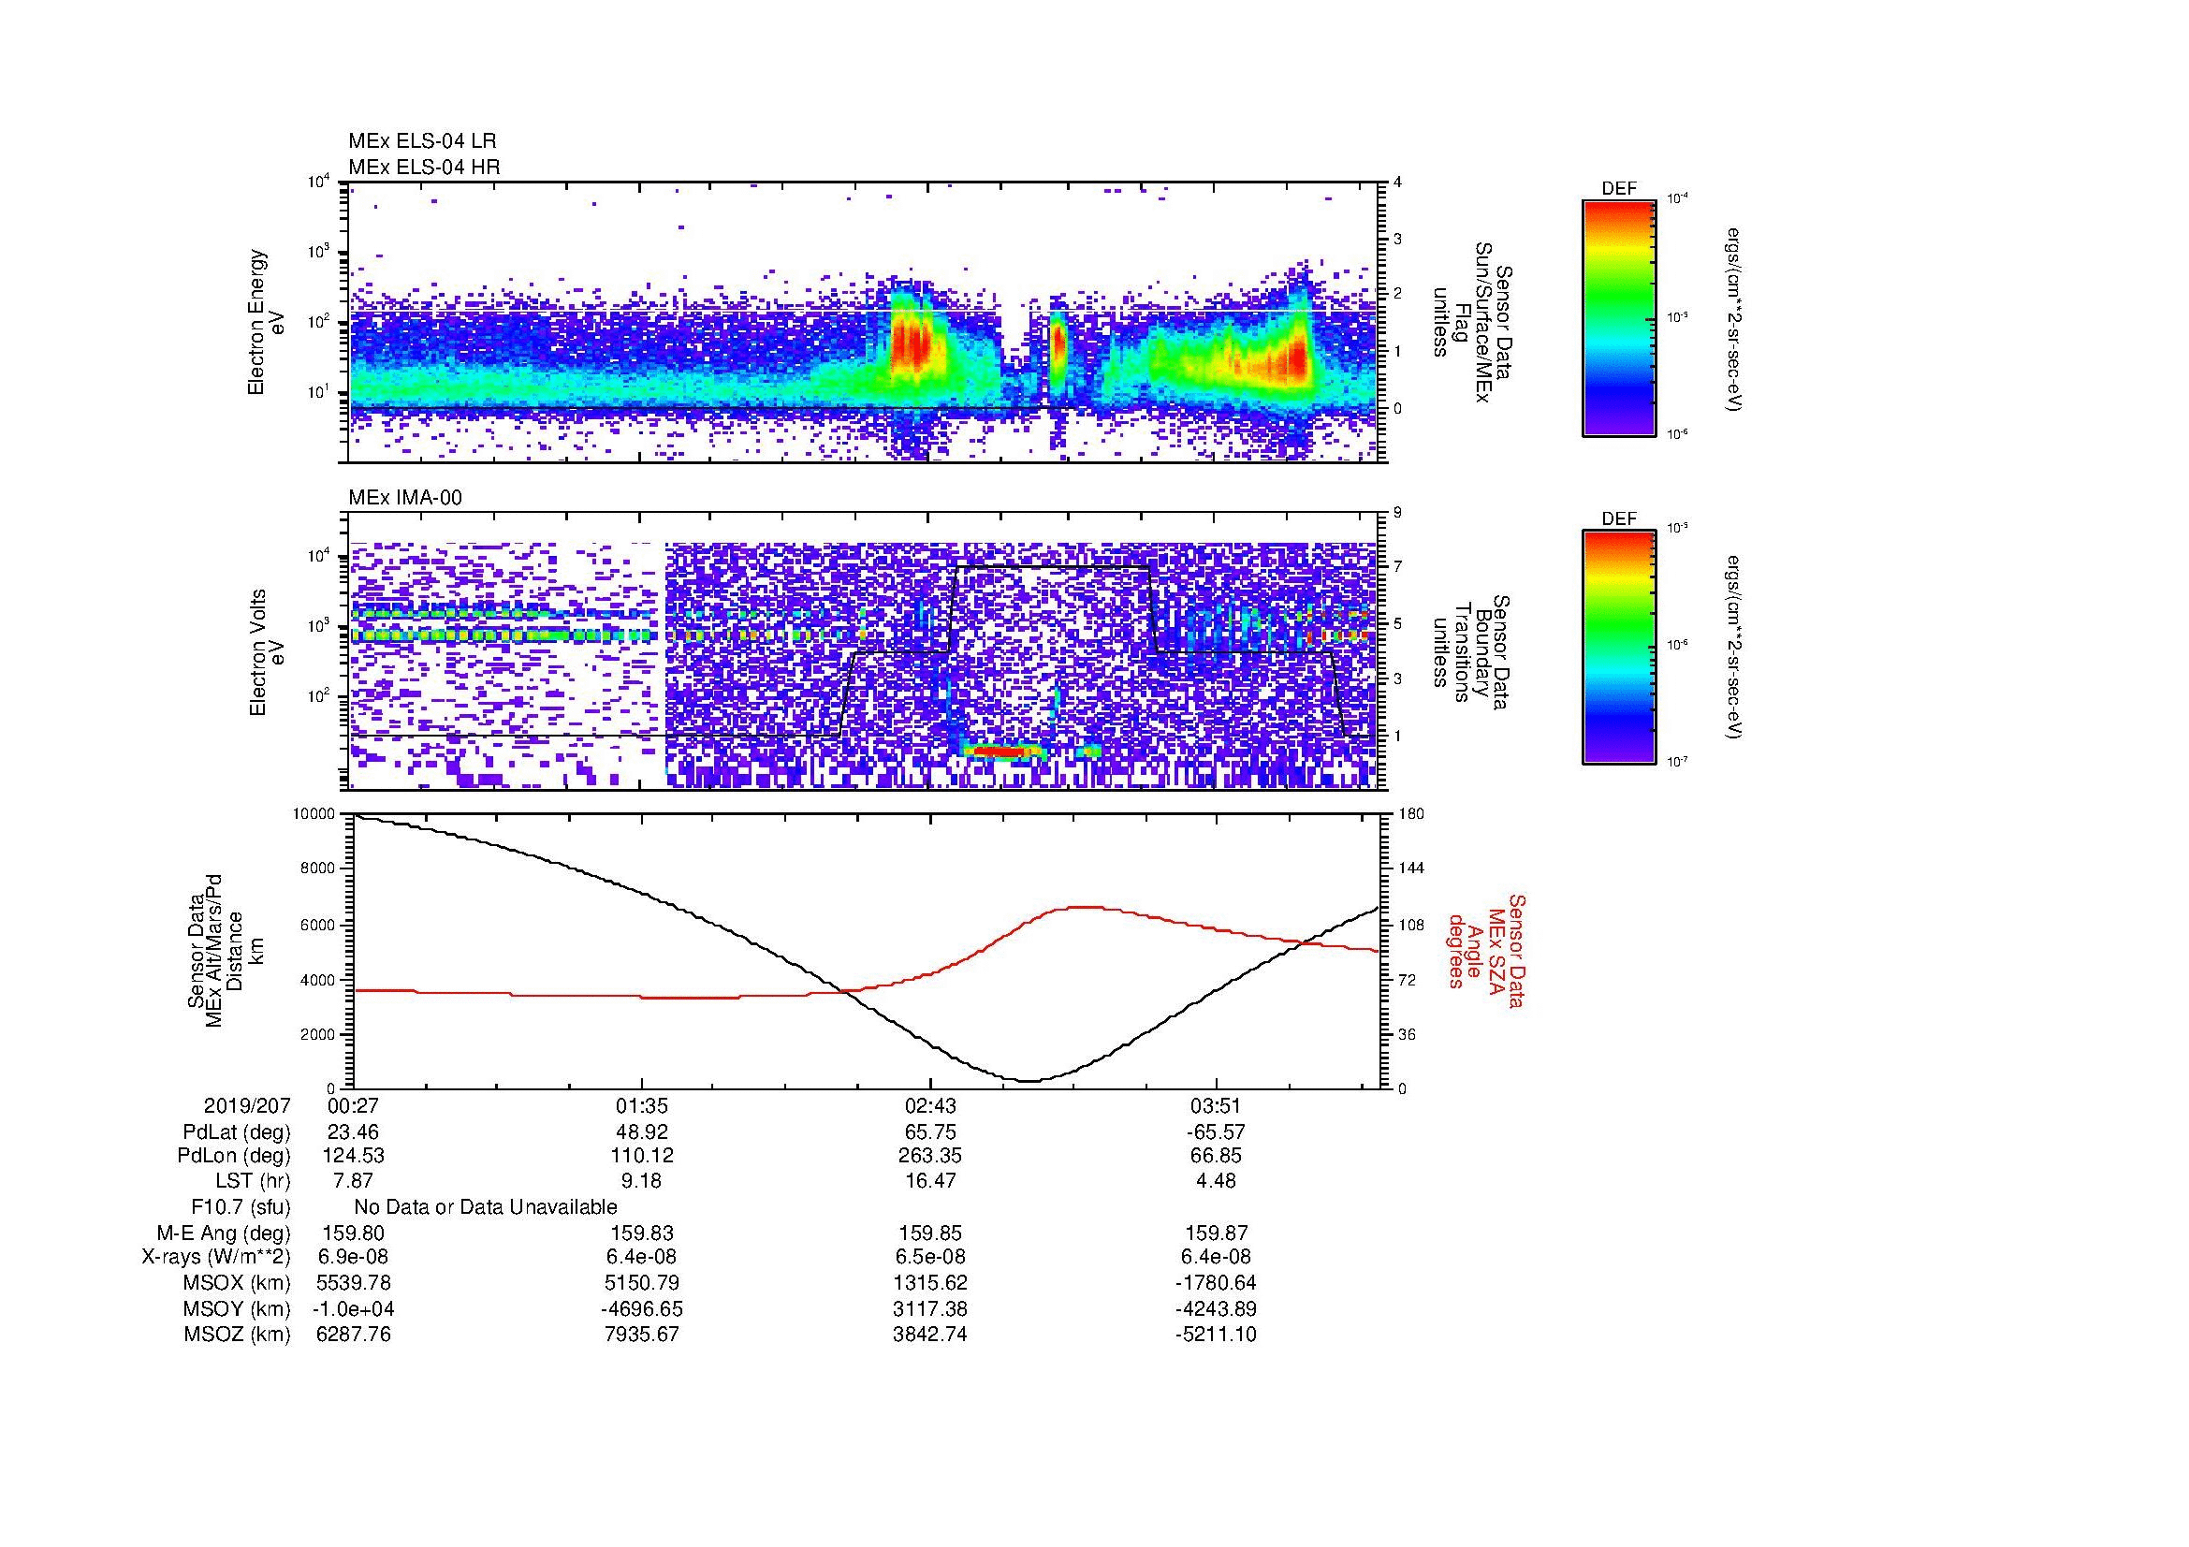Click the 'Electron Energy eV' axis label
Screen dimensions: 2189x1547
point(267,322)
